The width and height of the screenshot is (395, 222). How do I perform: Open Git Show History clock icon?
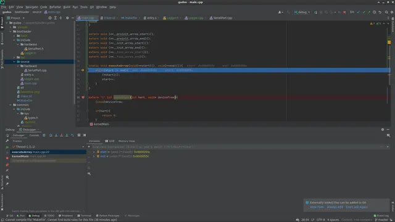click(x=375, y=12)
